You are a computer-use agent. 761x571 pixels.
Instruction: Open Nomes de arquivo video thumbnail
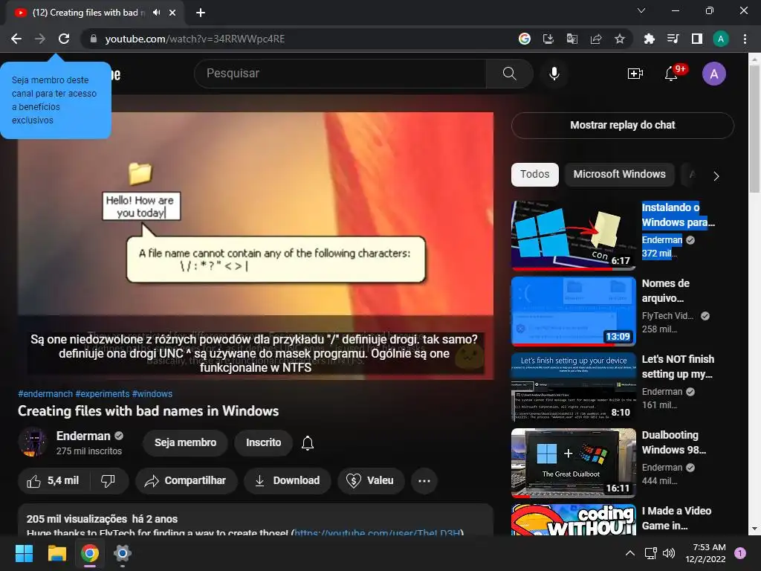(x=573, y=312)
